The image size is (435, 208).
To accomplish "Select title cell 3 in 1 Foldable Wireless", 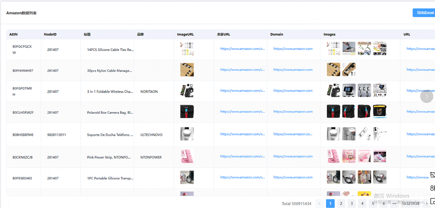I will pyautogui.click(x=110, y=92).
